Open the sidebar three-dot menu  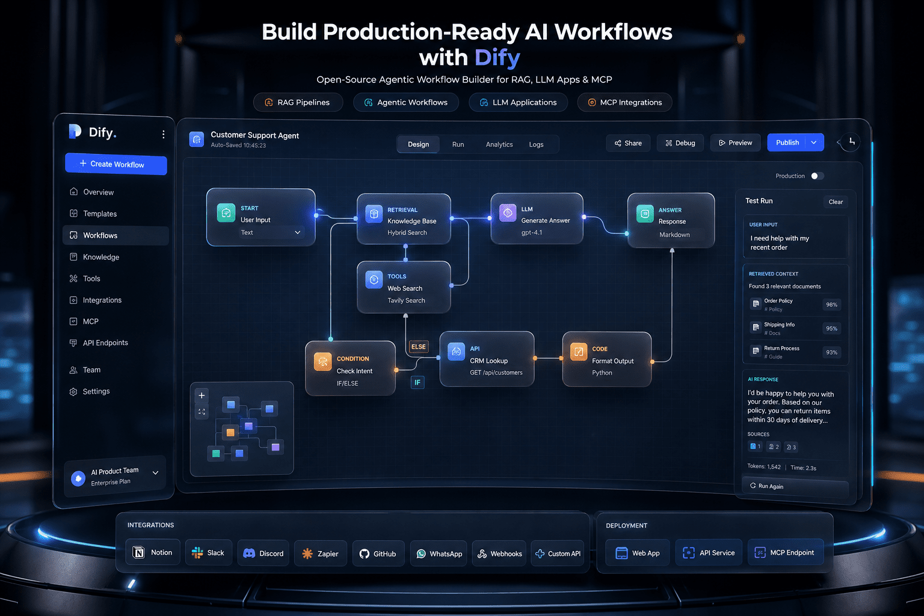coord(163,134)
